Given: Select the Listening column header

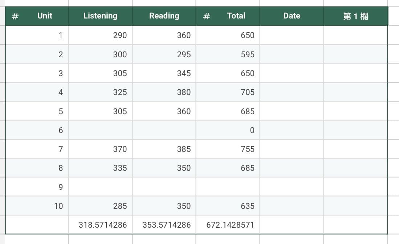Looking at the screenshot, I should [100, 16].
